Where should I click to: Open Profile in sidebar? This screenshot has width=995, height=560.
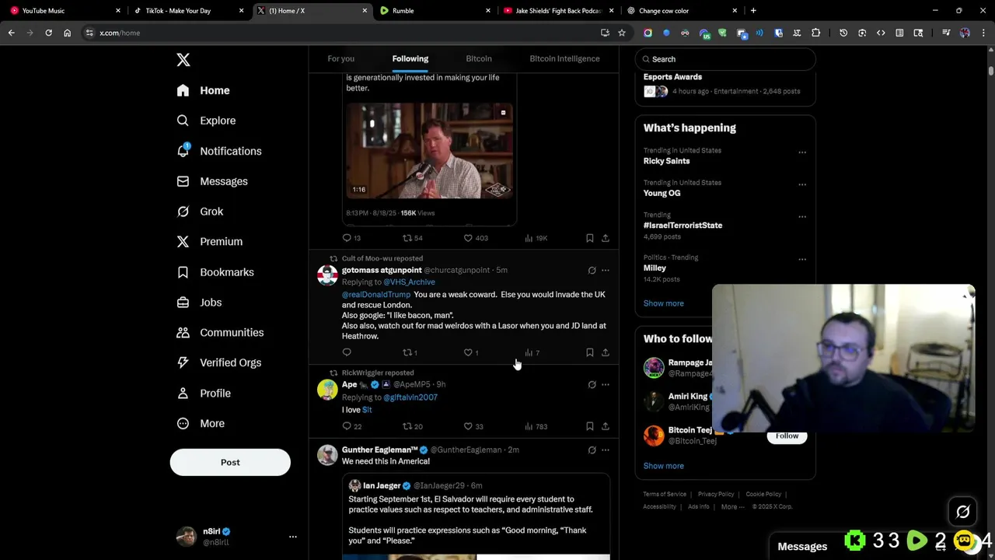pyautogui.click(x=204, y=393)
